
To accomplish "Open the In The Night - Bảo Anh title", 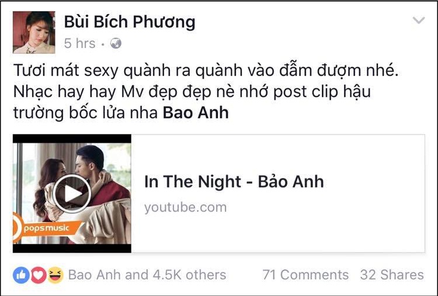I will pos(234,181).
